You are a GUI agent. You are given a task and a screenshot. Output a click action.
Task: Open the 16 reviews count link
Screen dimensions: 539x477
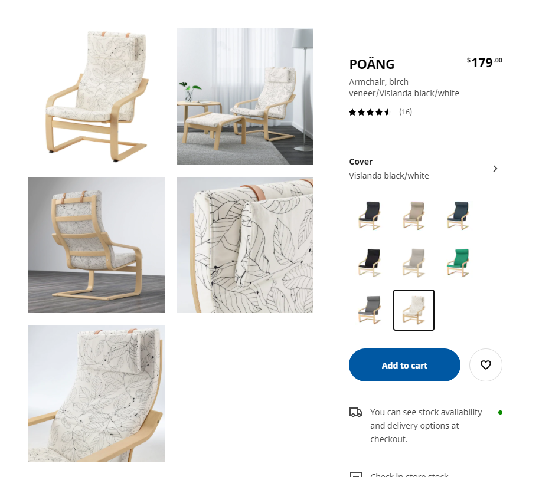tap(405, 112)
